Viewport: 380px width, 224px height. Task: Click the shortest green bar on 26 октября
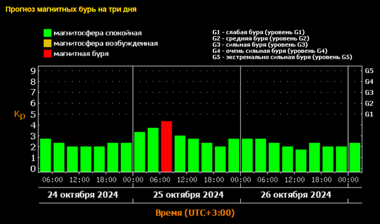click(x=301, y=161)
